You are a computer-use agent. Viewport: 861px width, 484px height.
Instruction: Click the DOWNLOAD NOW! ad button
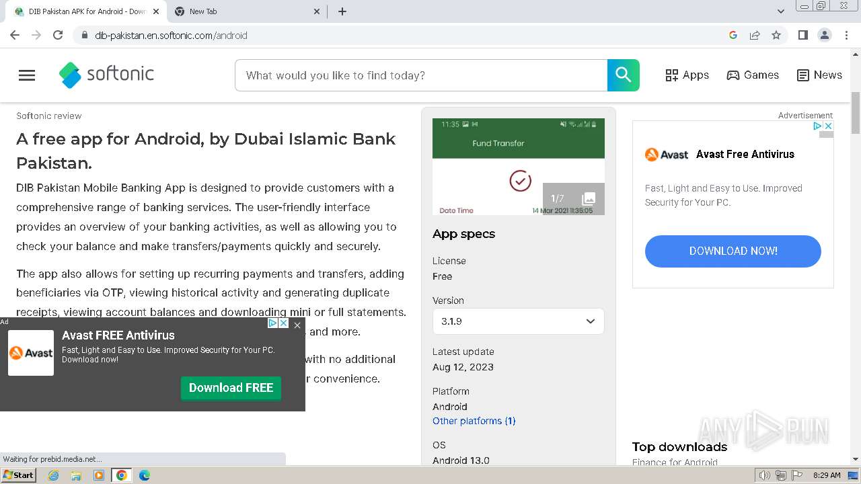733,251
